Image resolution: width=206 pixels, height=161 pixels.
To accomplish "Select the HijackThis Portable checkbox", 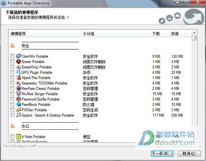I will (12, 77).
